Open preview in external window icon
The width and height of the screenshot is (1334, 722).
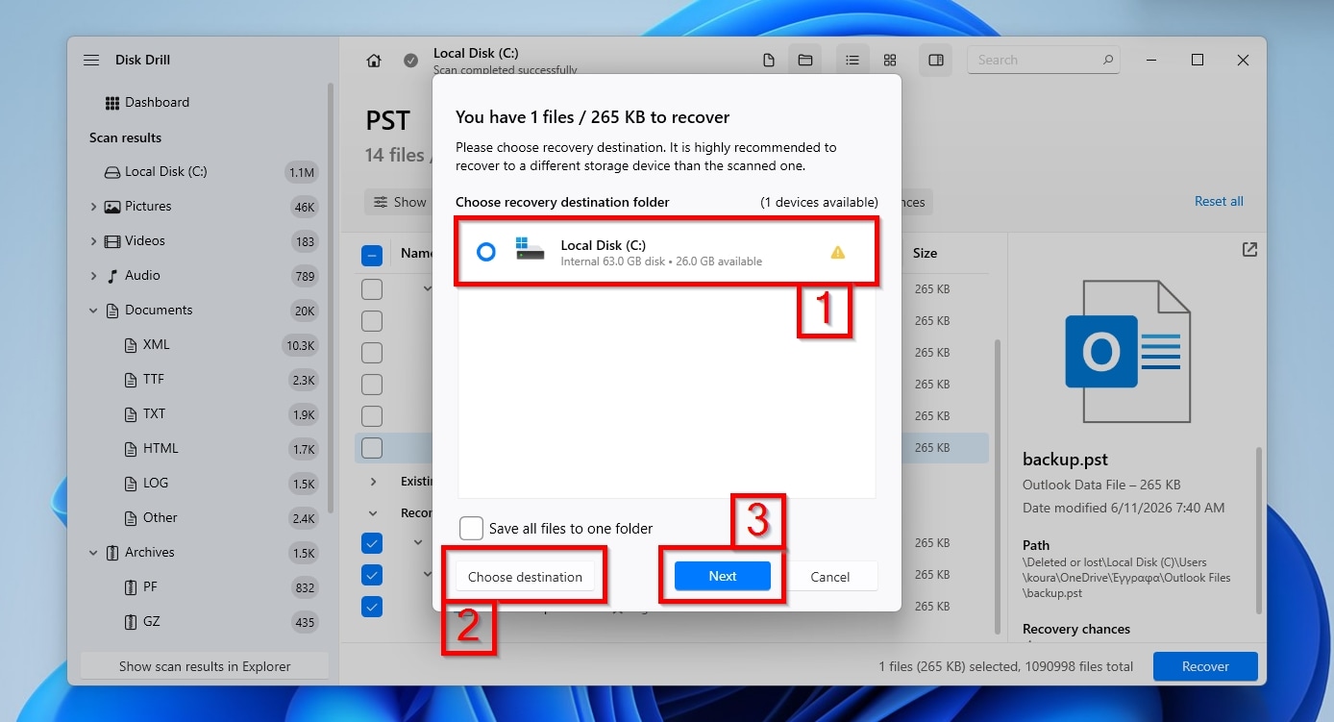[1249, 250]
